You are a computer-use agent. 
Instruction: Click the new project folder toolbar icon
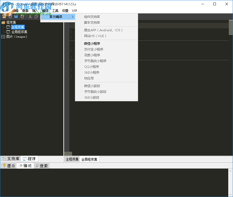pyautogui.click(x=4, y=17)
